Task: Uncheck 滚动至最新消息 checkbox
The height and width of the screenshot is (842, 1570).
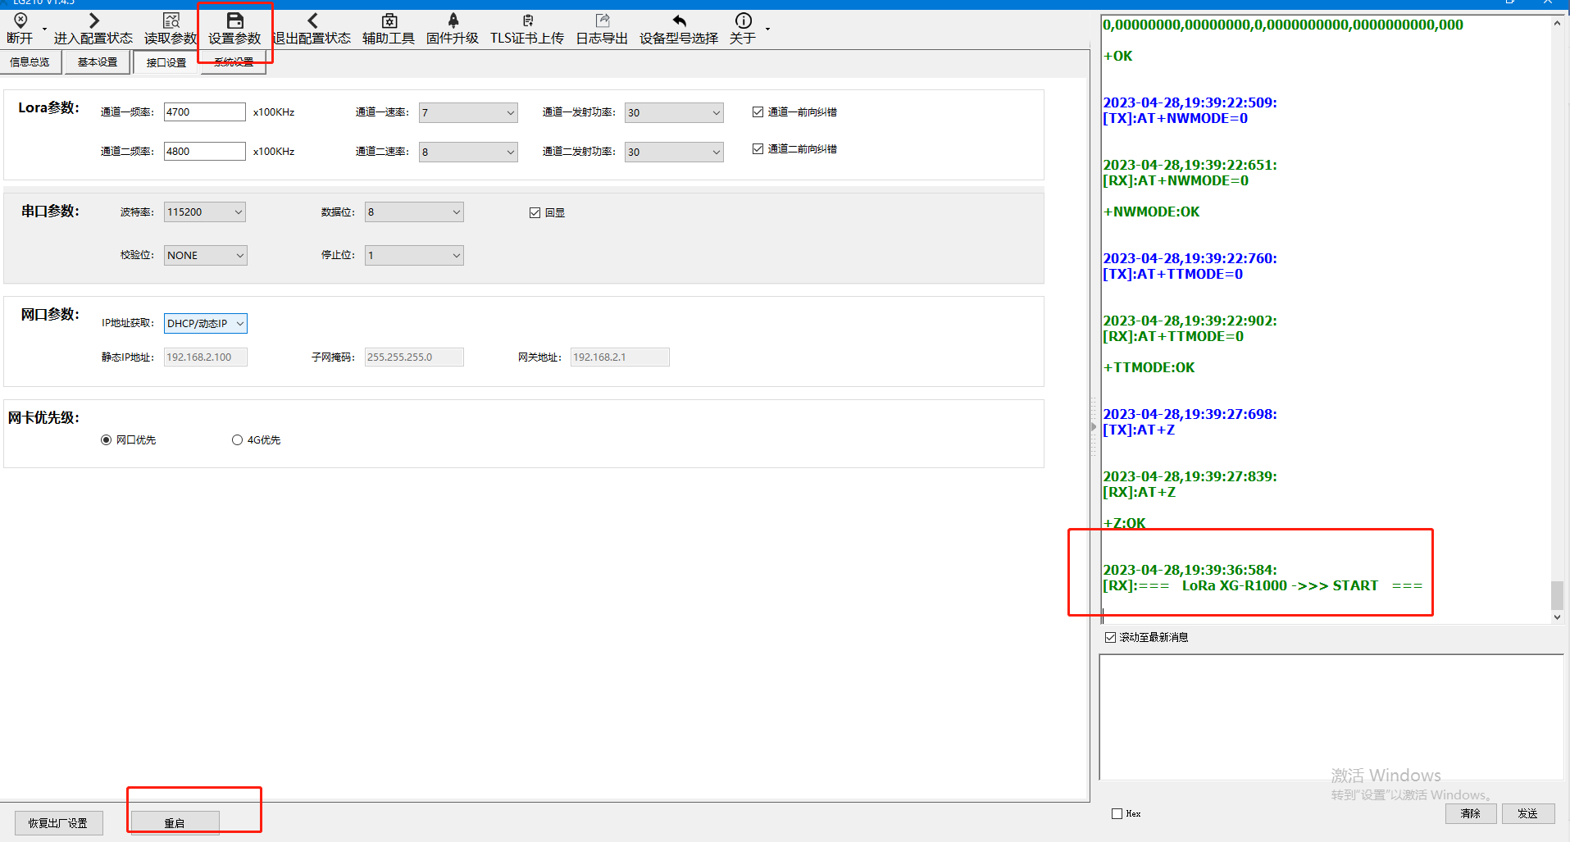Action: (1110, 637)
